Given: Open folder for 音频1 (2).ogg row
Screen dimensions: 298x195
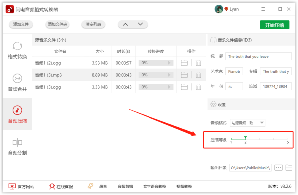Looking at the screenshot, I should point(184,63).
